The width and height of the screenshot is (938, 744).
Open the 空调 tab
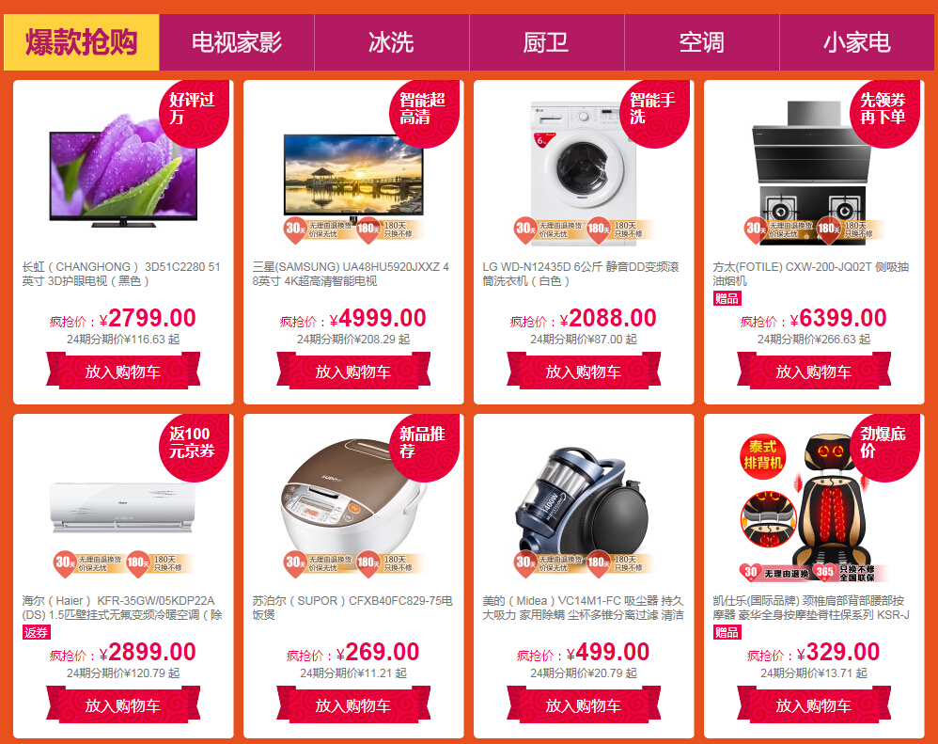(x=702, y=42)
